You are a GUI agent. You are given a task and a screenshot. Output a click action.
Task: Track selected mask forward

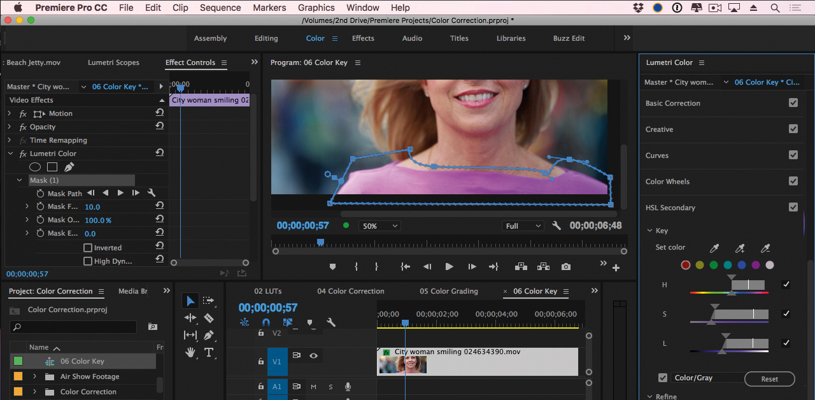click(x=120, y=193)
